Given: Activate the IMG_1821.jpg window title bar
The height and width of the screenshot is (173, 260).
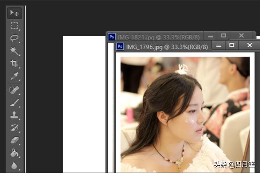Looking at the screenshot, I should [159, 37].
